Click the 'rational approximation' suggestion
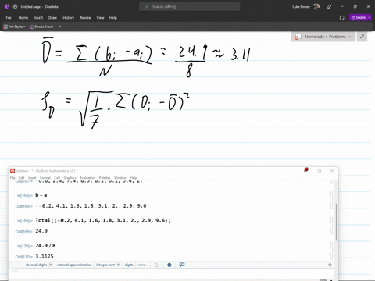Image resolution: width=375 pixels, height=281 pixels. click(74, 265)
